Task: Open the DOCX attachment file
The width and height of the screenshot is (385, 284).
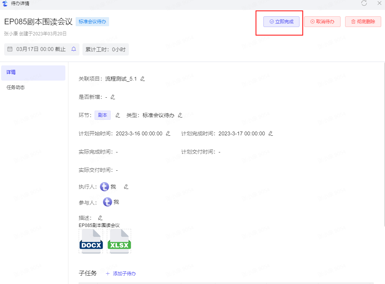Action: click(91, 241)
